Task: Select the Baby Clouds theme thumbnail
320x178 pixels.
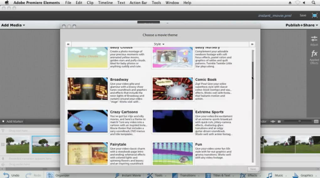Action: pos(88,57)
